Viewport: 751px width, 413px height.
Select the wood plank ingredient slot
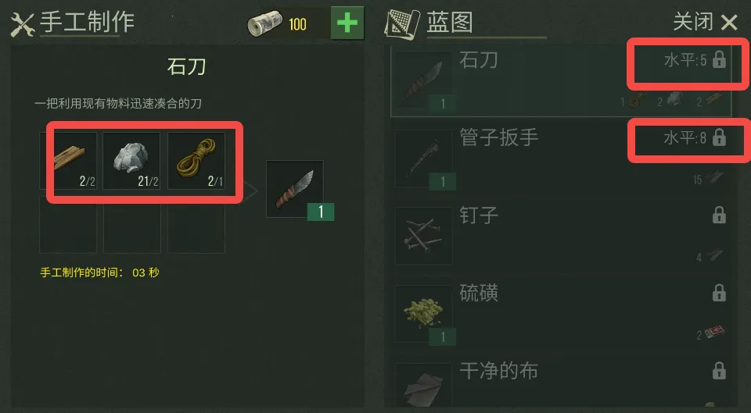68,161
